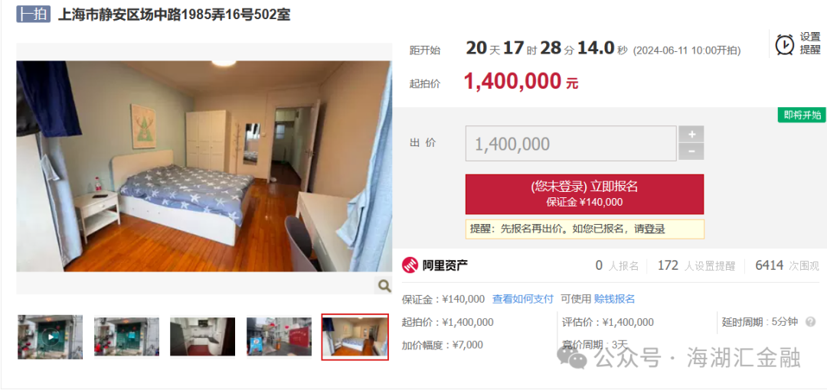Click the 即将开始 green status tag
The image size is (827, 390).
tap(802, 115)
